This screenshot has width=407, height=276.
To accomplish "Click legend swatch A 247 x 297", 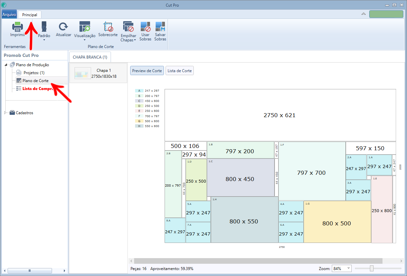I will tap(139, 91).
